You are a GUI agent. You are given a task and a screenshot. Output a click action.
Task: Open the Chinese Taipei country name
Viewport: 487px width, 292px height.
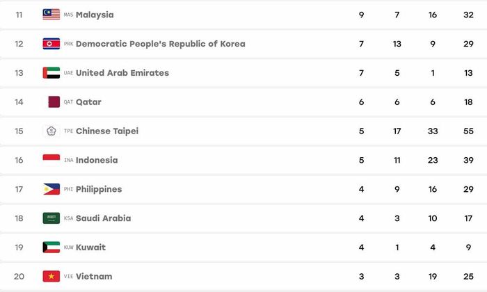pyautogui.click(x=107, y=131)
